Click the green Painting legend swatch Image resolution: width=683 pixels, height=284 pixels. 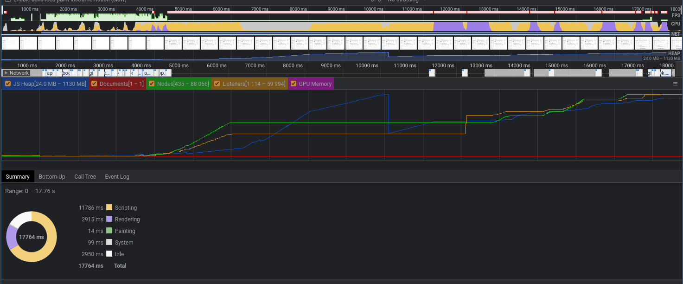click(x=109, y=231)
